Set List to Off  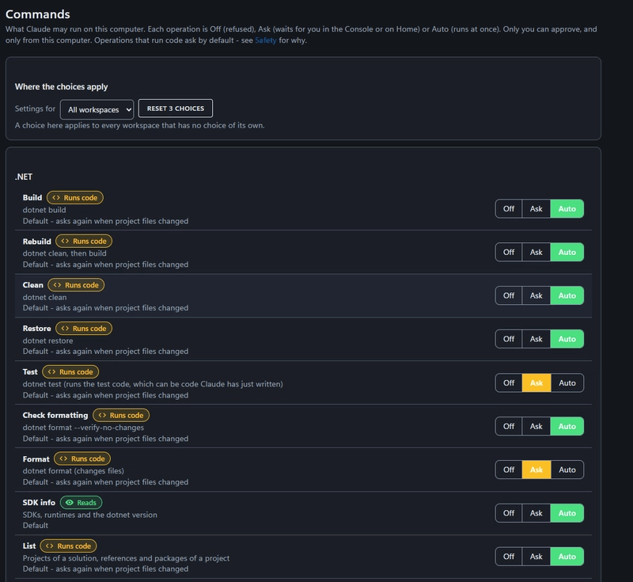tap(509, 557)
